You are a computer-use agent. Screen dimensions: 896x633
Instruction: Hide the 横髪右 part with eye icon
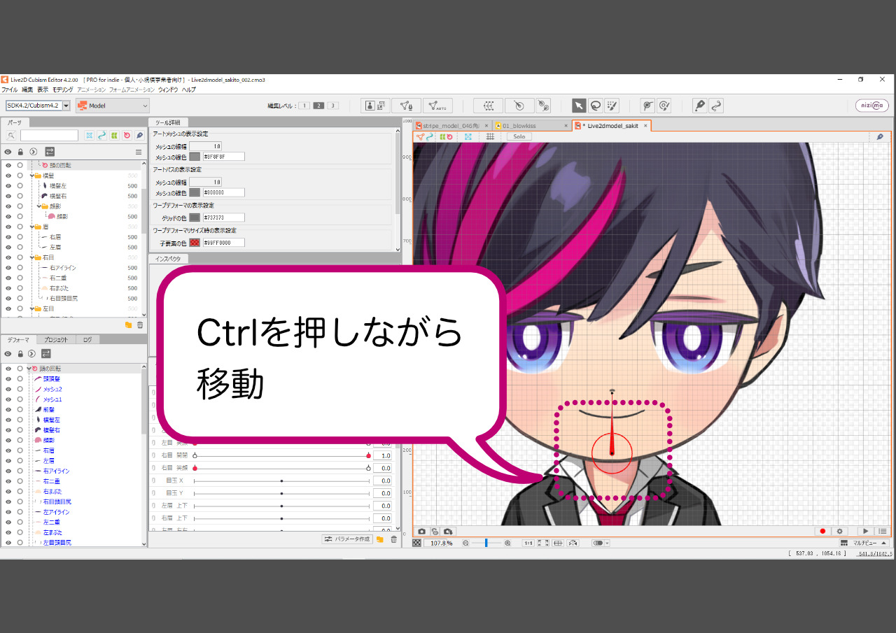tap(8, 197)
